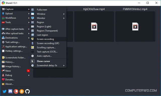161x96 pixels.
Task: Click the KjbDtXd3uw.mp4 file name
Action: tap(94, 9)
